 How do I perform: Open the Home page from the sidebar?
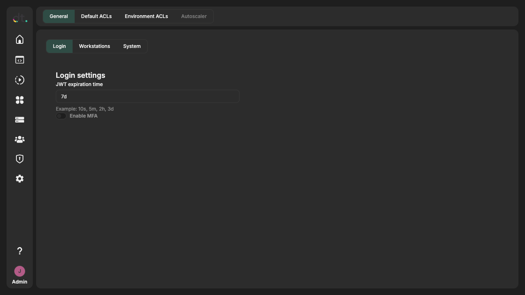19,39
